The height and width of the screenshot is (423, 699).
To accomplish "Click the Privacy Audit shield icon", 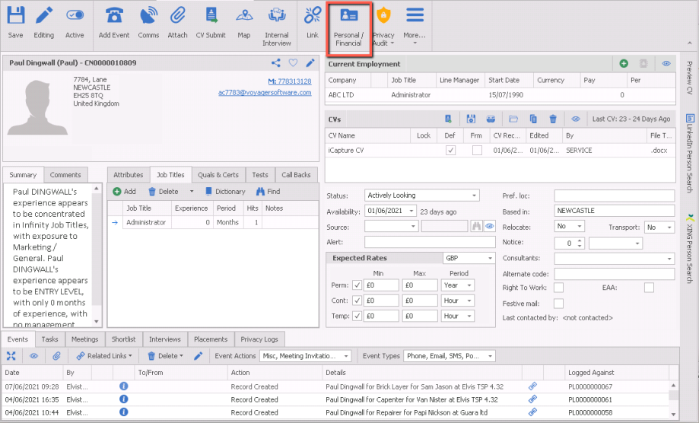I will point(383,16).
